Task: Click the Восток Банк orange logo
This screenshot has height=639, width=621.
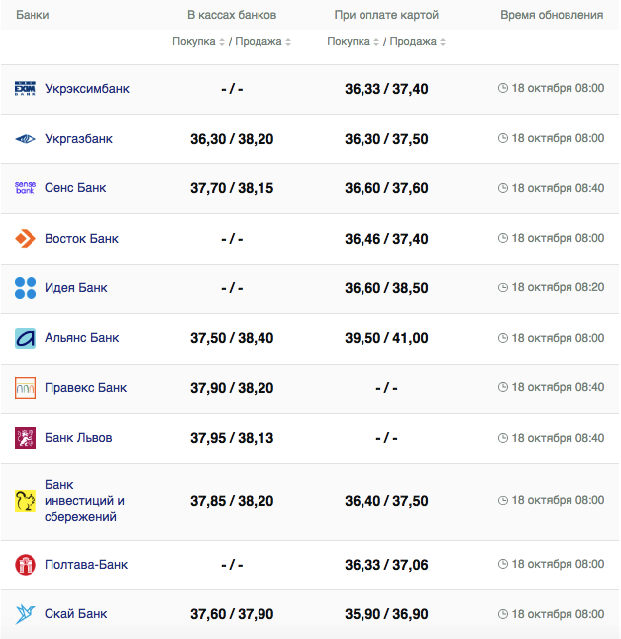Action: 25,239
